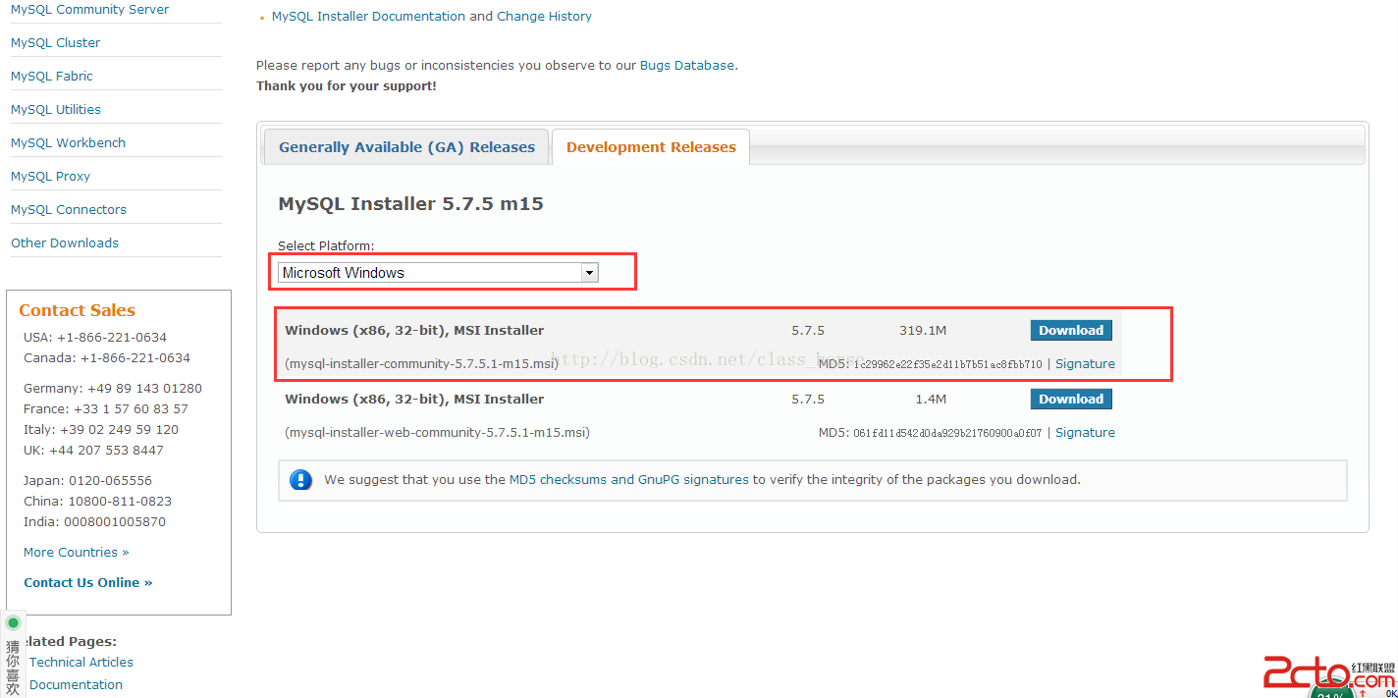This screenshot has height=698, width=1398.
Task: Click China phone number 10800-811-0823
Action: click(120, 502)
